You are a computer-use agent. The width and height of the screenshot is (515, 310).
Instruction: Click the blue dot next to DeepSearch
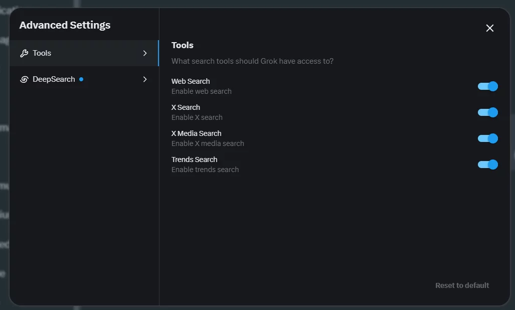click(x=81, y=79)
